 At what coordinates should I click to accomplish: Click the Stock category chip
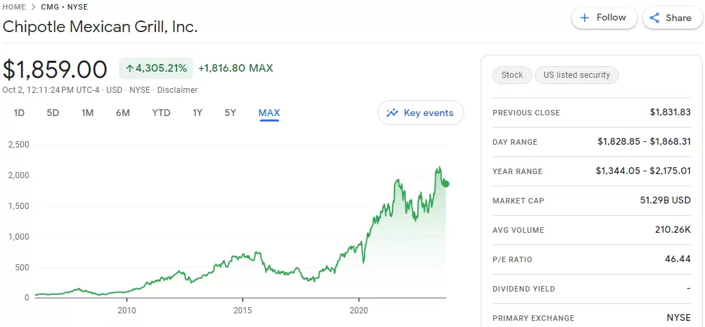coord(511,75)
